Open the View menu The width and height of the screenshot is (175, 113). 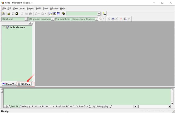click(15, 9)
